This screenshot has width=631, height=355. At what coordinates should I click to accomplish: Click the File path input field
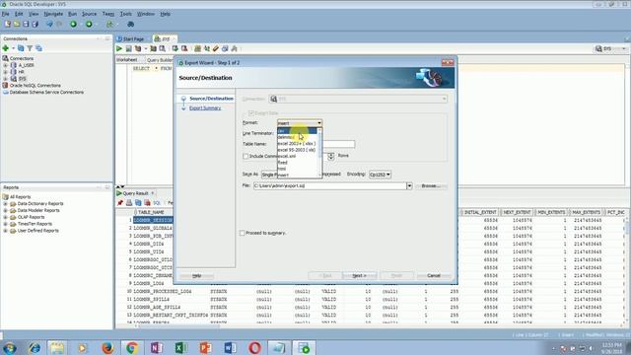coord(330,186)
